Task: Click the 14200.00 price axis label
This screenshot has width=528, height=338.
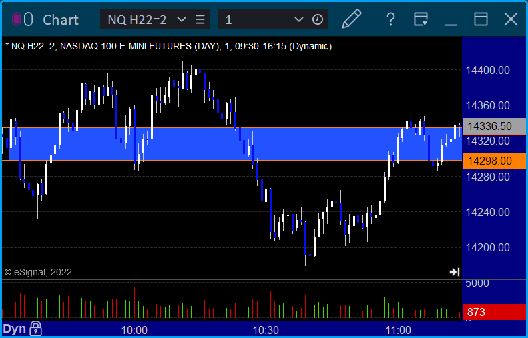Action: (487, 247)
